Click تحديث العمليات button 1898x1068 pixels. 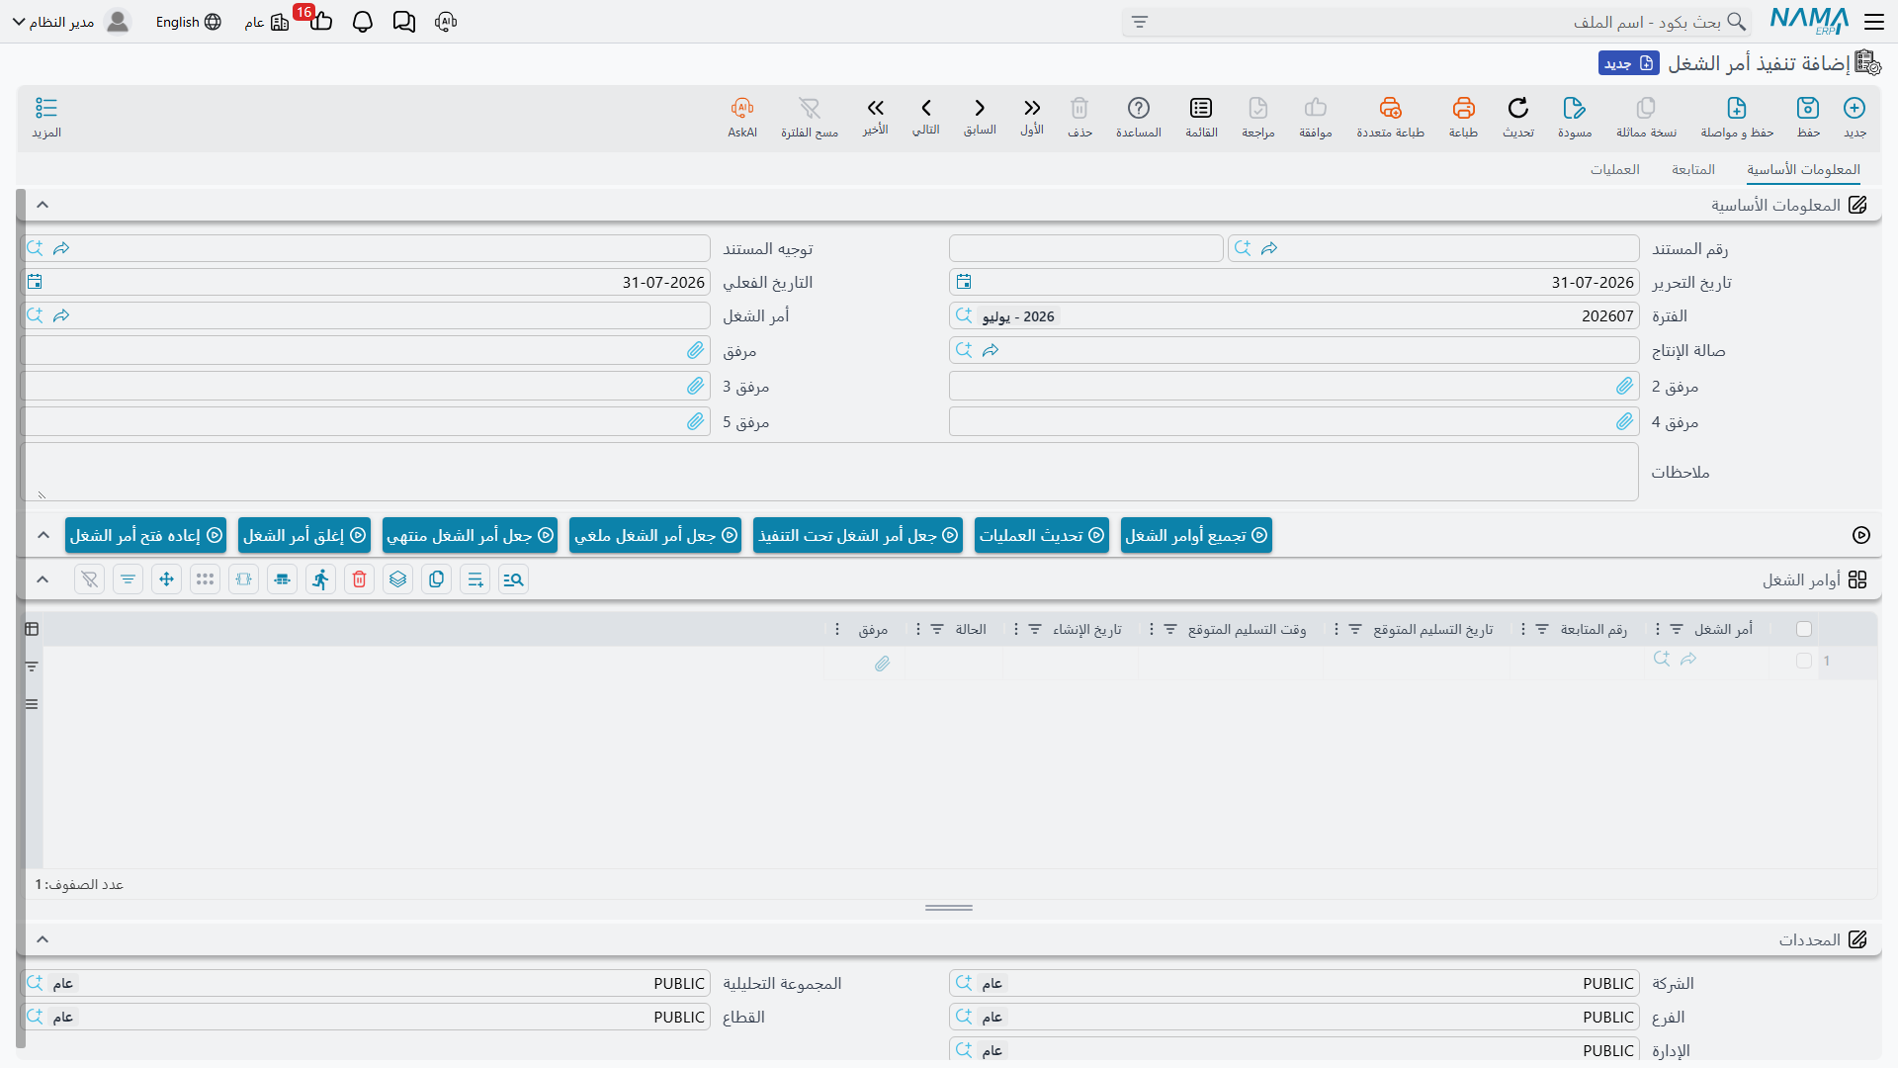tap(1042, 535)
